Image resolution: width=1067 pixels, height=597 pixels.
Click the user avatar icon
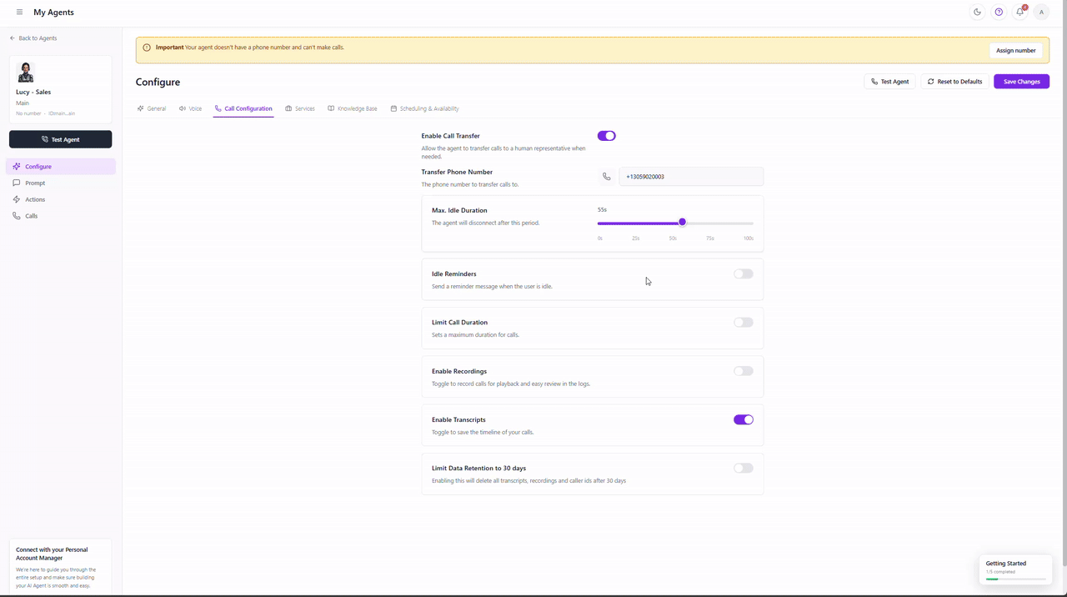[1041, 13]
